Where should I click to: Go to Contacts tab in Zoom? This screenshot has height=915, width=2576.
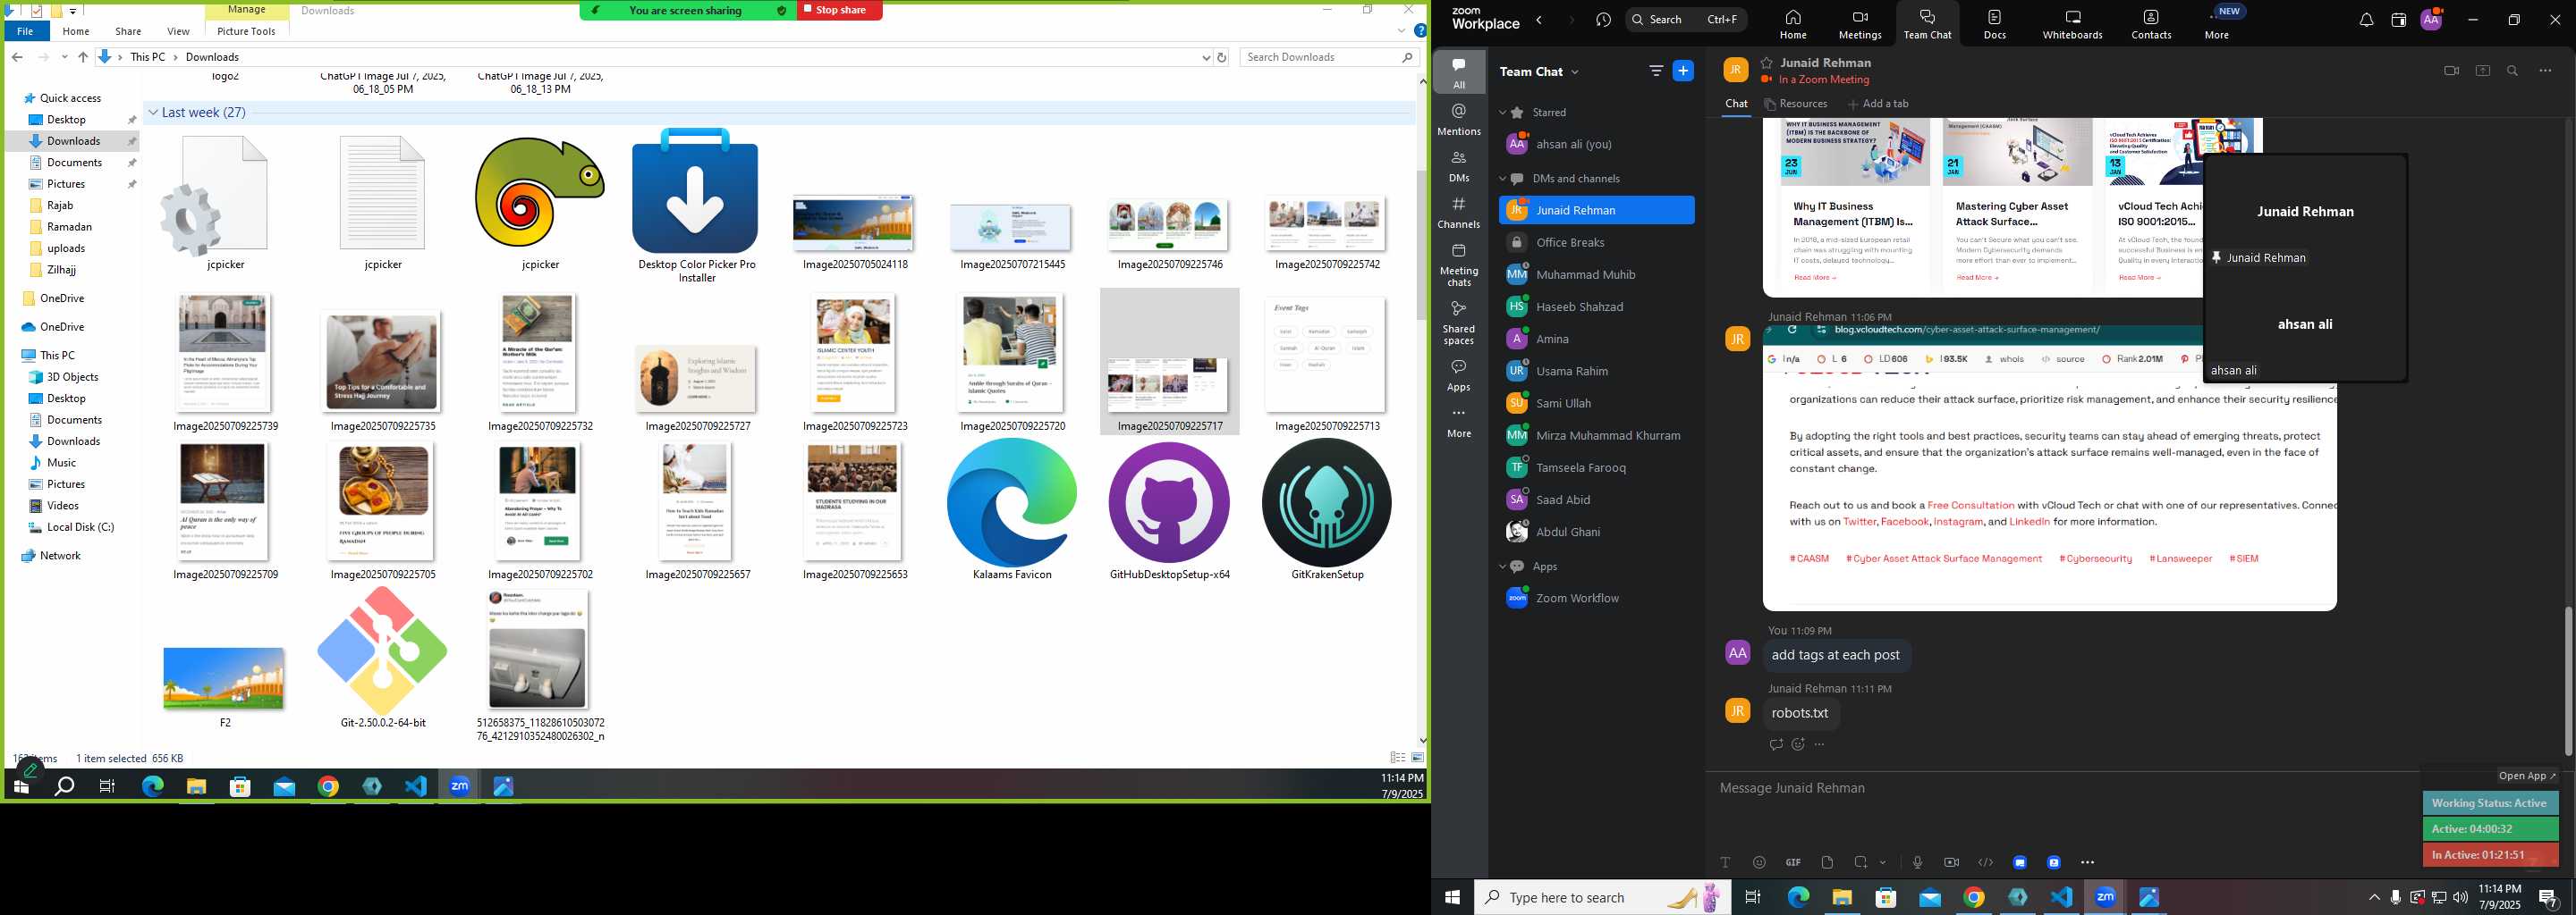[2151, 24]
